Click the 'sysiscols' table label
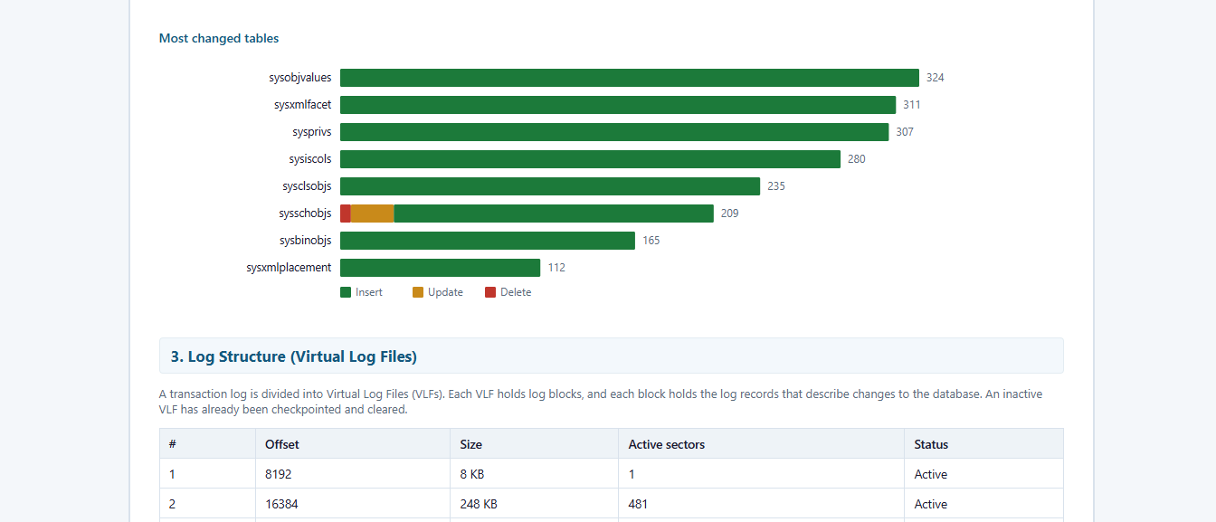 click(310, 159)
